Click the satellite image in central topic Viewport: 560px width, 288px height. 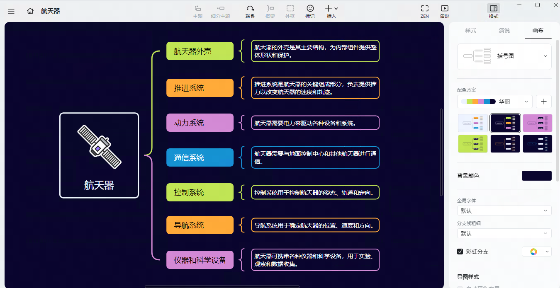(x=99, y=147)
